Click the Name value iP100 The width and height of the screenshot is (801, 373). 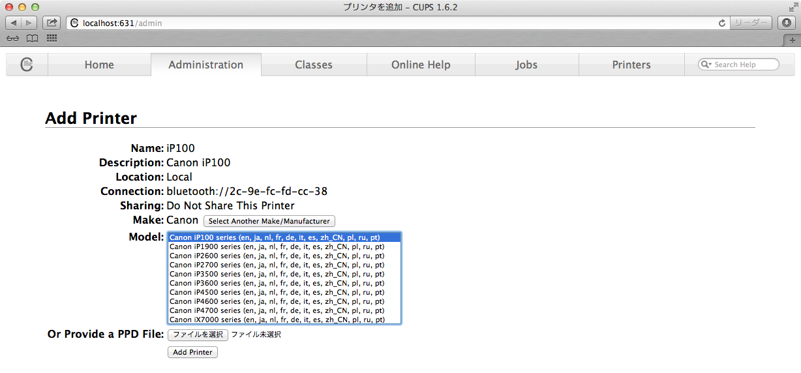point(181,148)
